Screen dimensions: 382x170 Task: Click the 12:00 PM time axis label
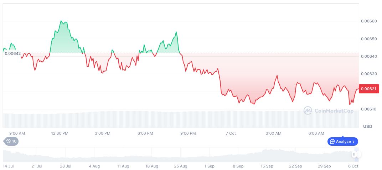tap(60, 133)
